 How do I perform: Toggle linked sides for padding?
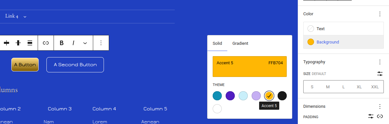(380, 116)
